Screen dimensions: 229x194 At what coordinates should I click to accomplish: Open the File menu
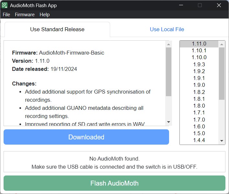[6, 15]
